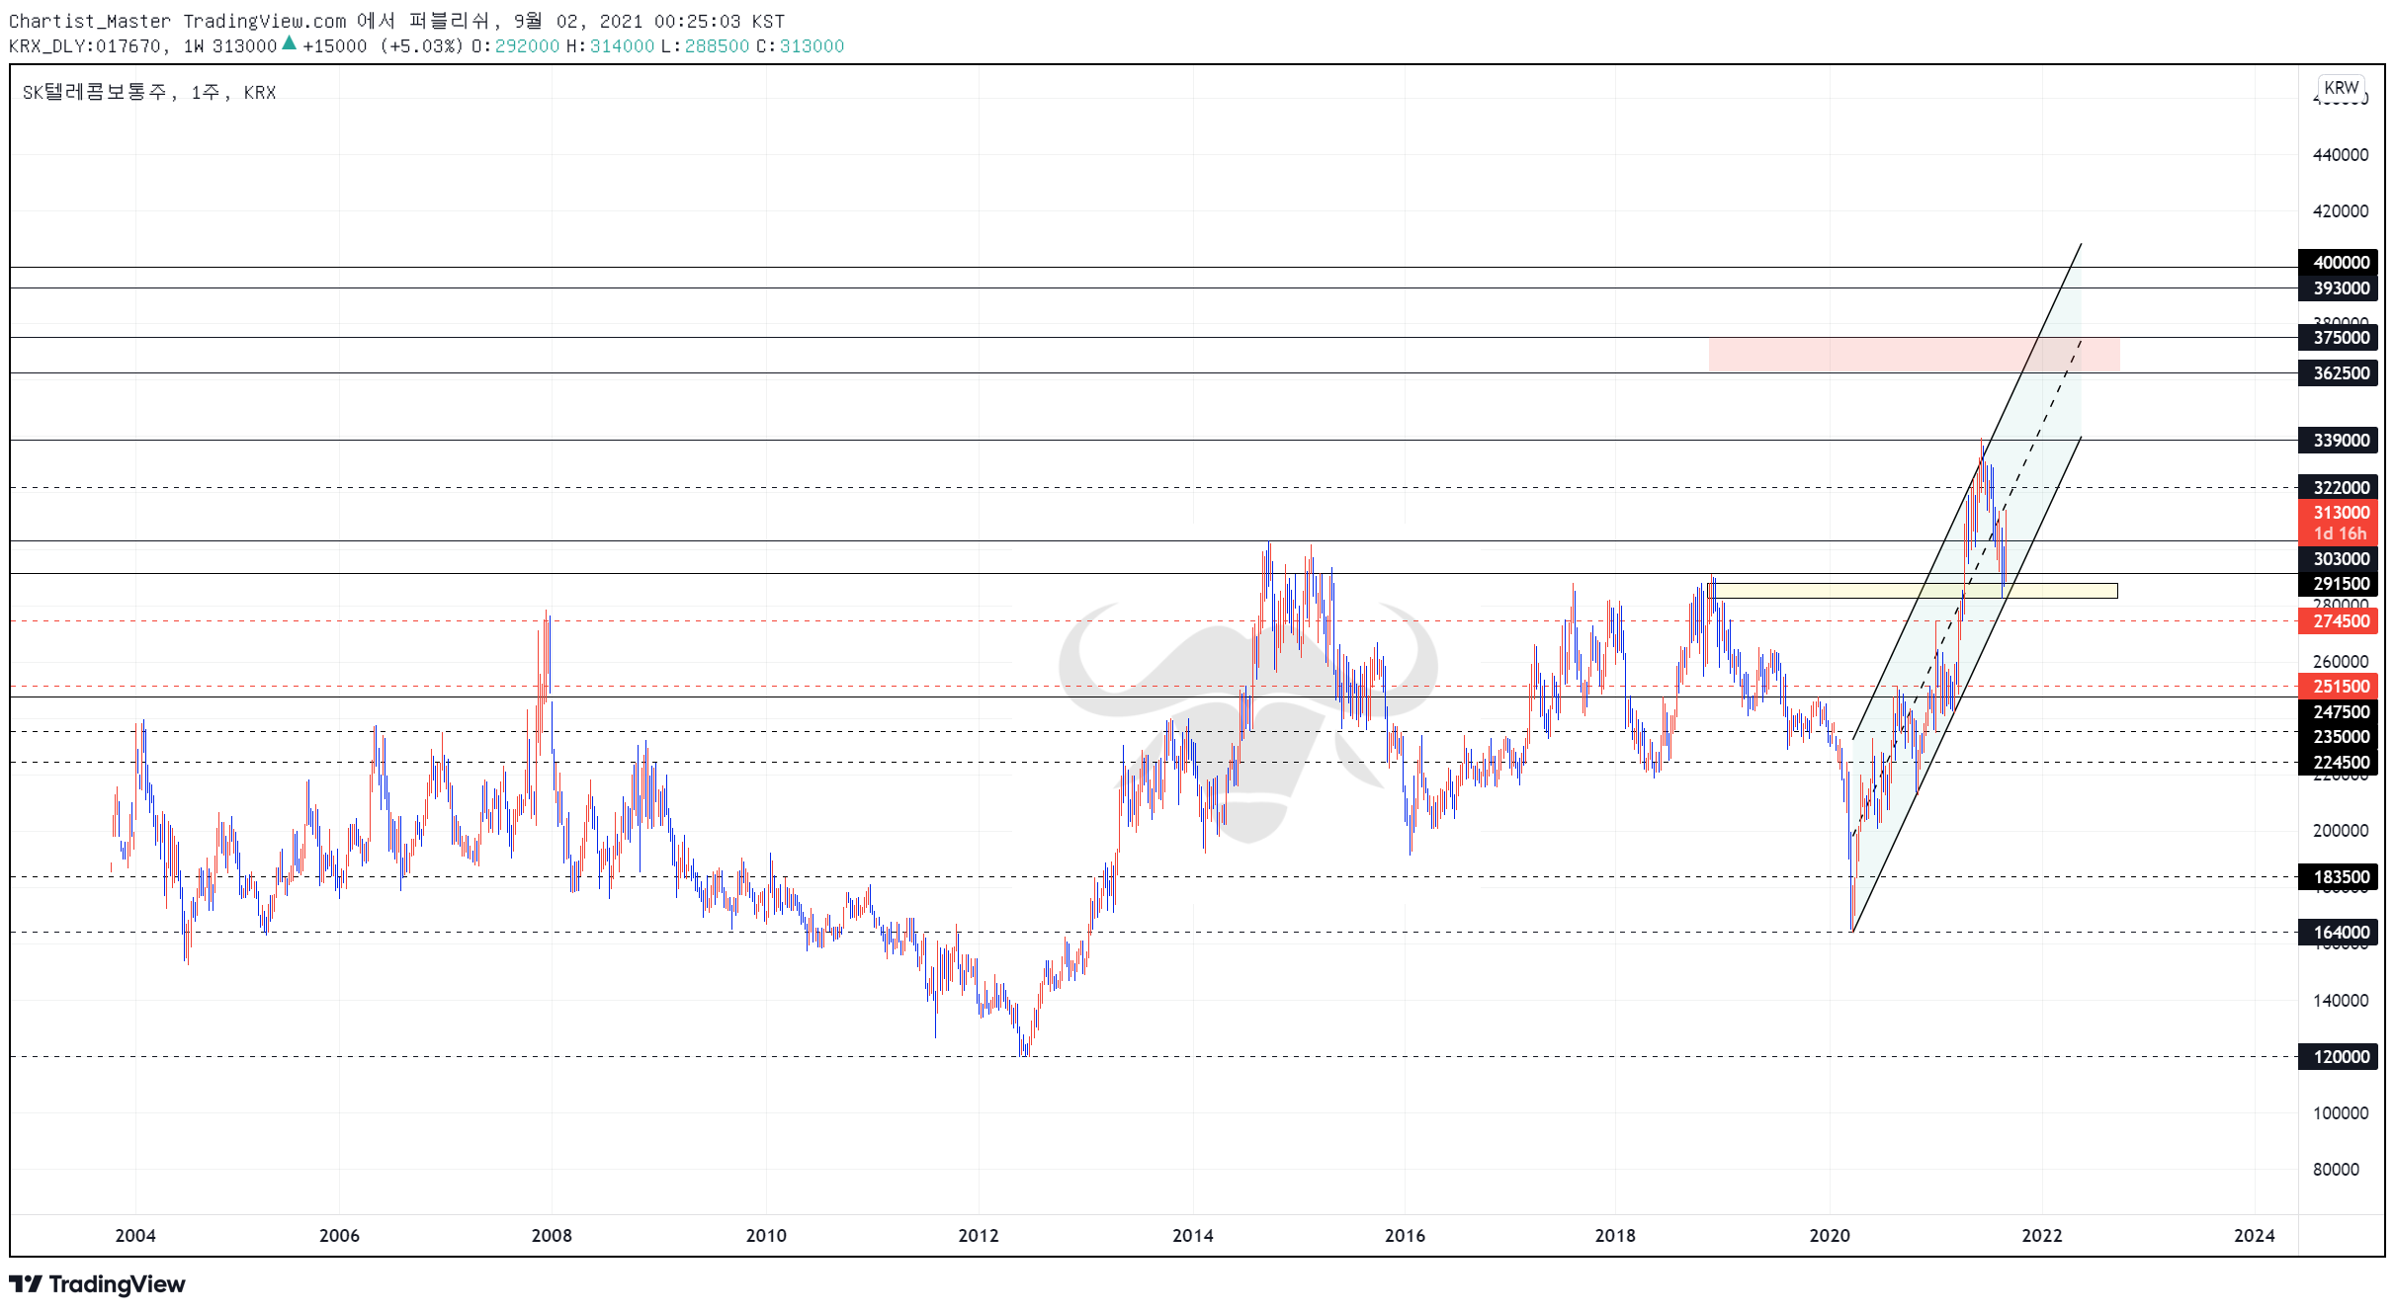
Task: Click the 2012 year on time axis
Action: (x=979, y=1235)
